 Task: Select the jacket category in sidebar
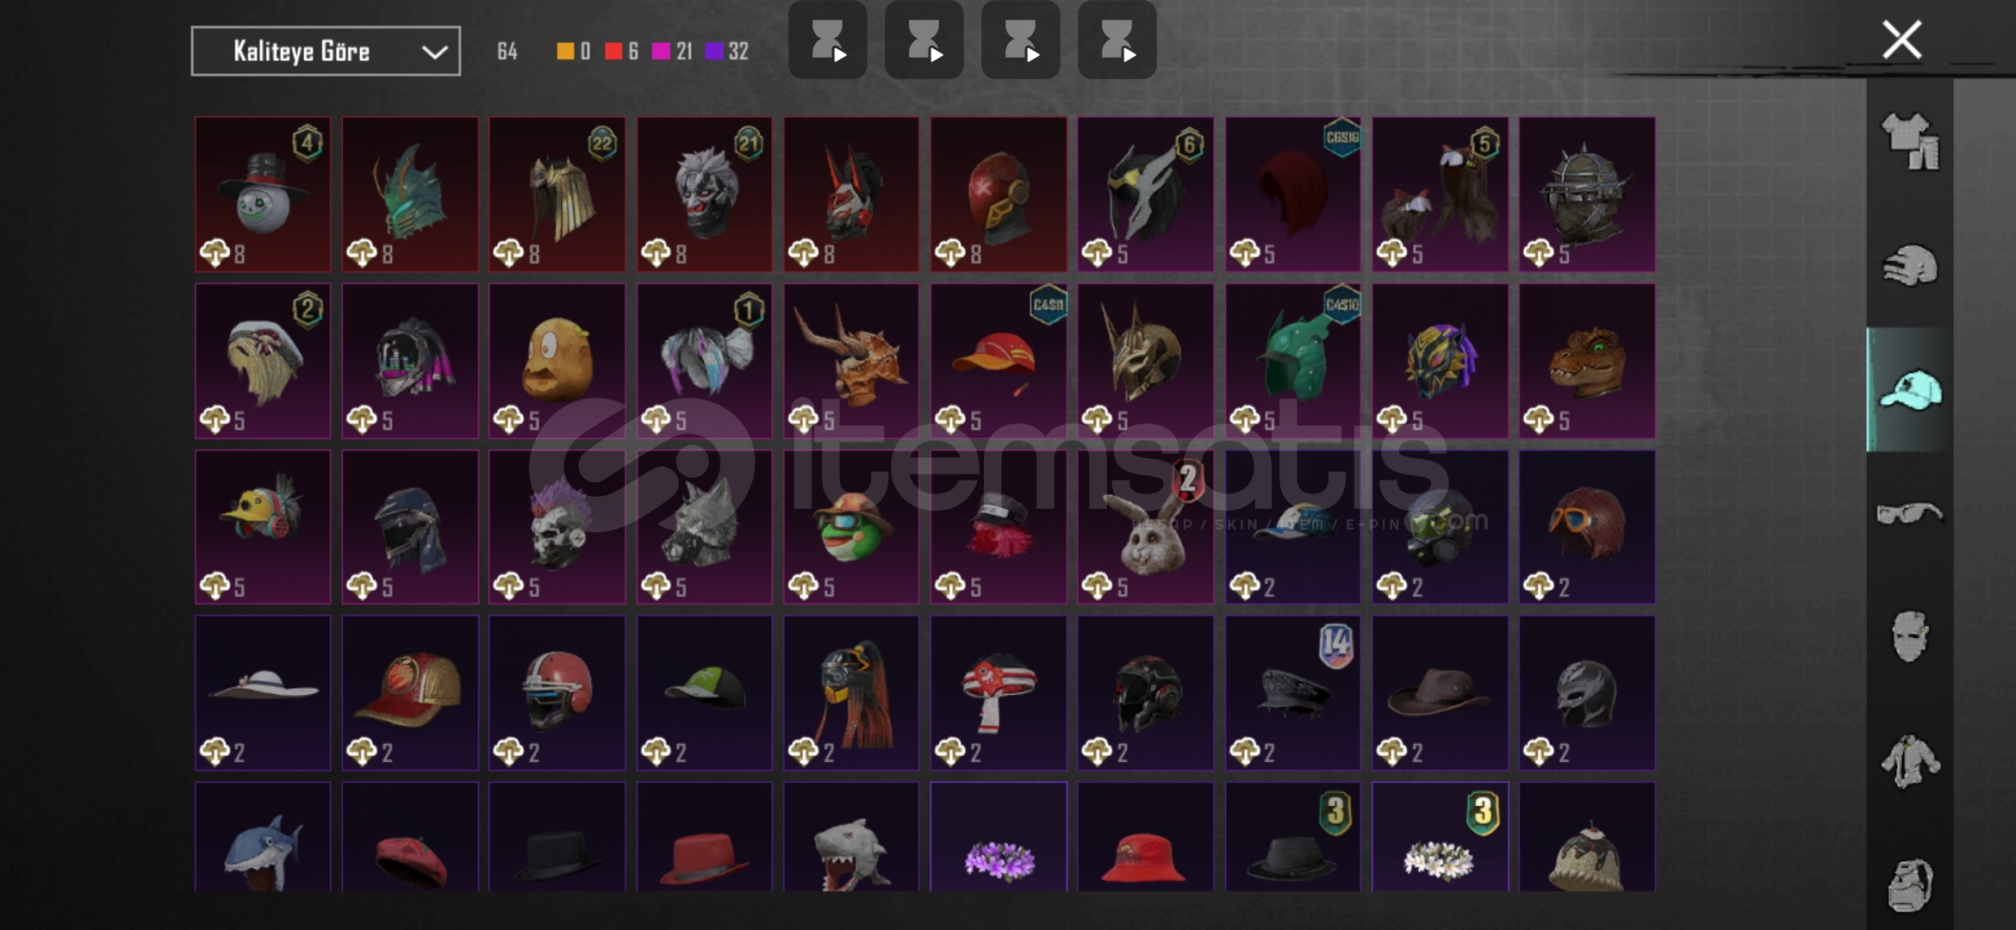click(1910, 761)
